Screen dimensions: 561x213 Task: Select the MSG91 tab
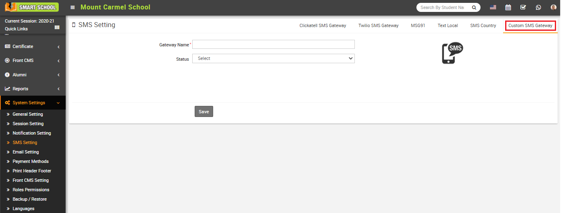coord(418,25)
